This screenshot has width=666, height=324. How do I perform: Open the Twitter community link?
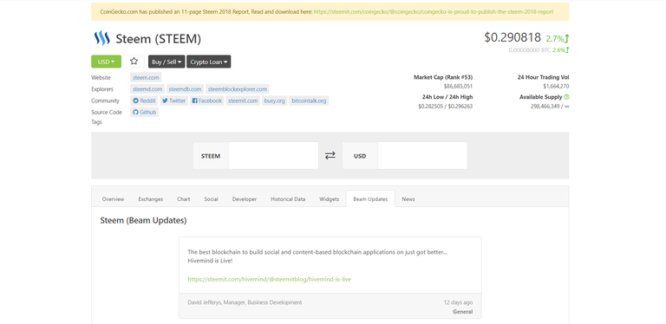point(173,100)
